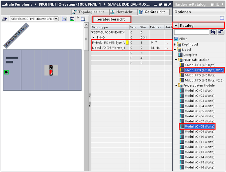Collapse the Katalog section header
The image size is (226, 172).
tap(176, 25)
